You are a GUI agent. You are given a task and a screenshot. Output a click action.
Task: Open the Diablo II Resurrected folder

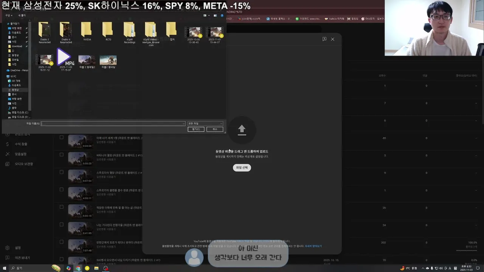pyautogui.click(x=65, y=32)
